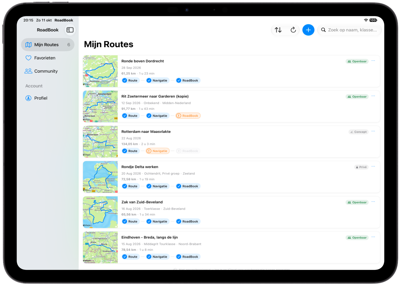The image size is (401, 286).
Task: Open more options for Zak van Zuid-Beveland
Action: click(373, 202)
